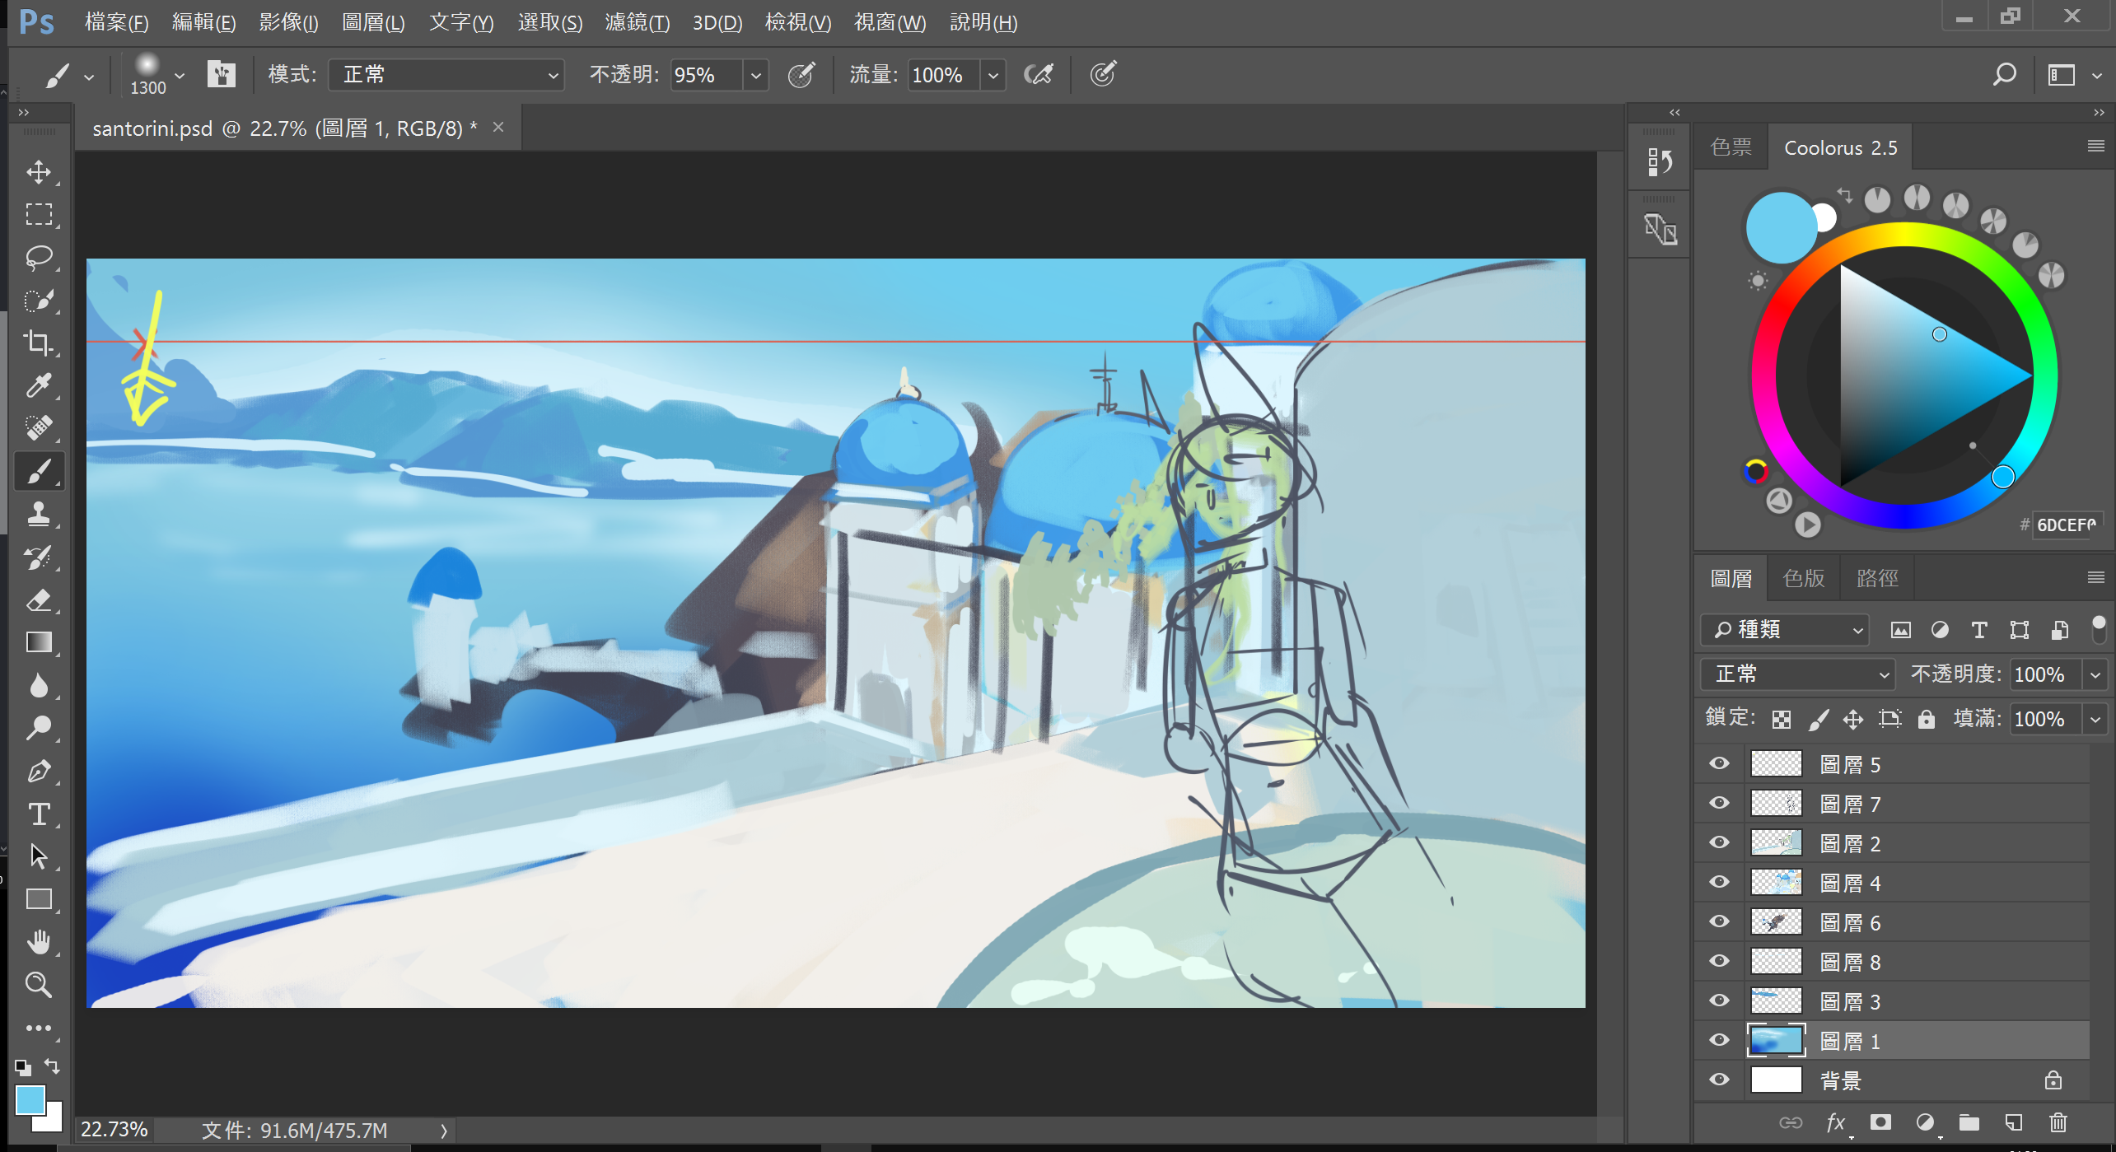Click the Coolorus large foreground color circle
The width and height of the screenshot is (2116, 1152).
click(x=1781, y=228)
